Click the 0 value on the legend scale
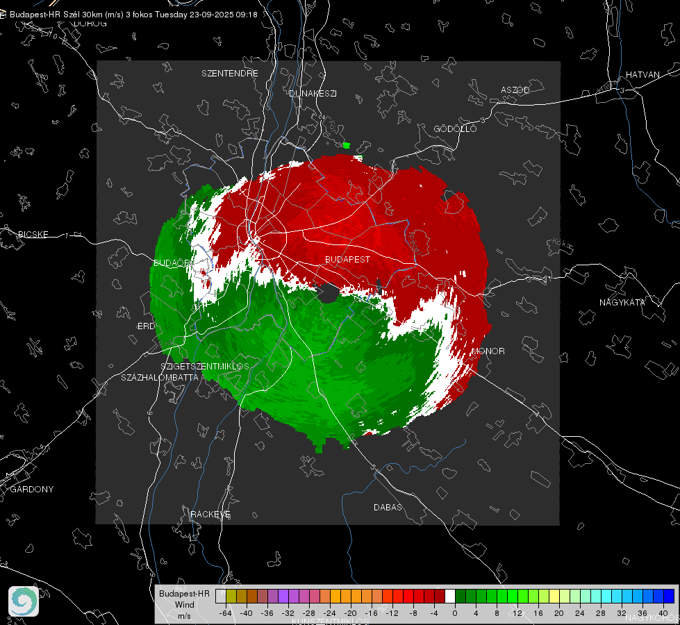 (x=455, y=613)
